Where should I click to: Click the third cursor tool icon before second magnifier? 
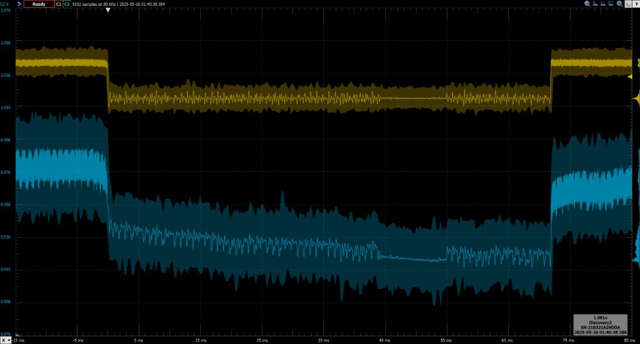[611, 4]
